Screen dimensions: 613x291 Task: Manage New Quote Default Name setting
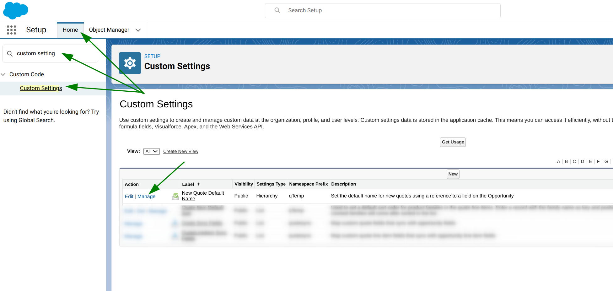click(146, 197)
